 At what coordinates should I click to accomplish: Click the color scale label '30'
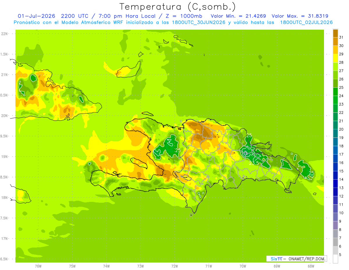click(341, 46)
